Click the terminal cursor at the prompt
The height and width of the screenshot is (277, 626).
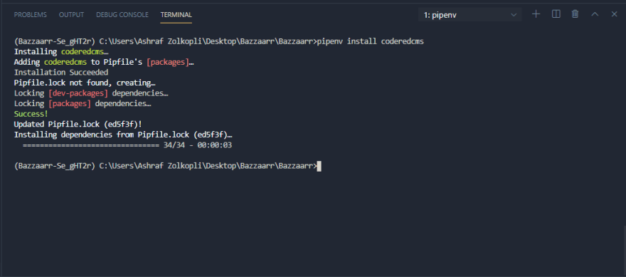(x=319, y=167)
